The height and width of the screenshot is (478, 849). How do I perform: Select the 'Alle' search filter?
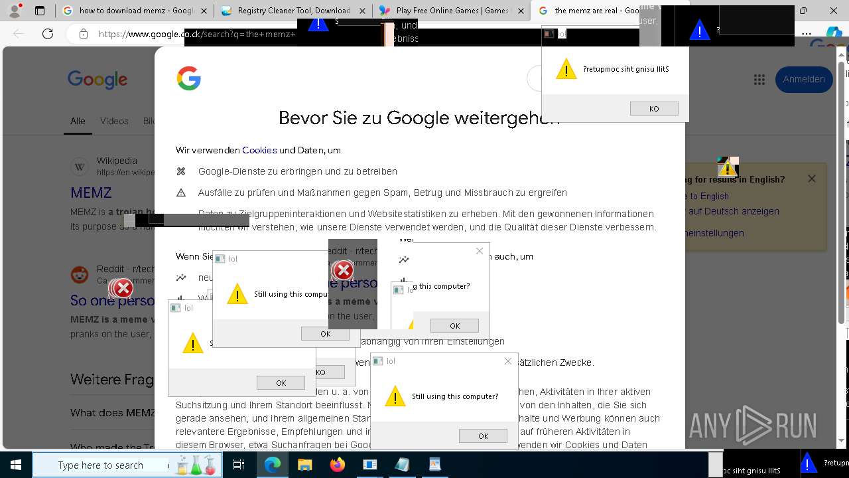click(78, 121)
